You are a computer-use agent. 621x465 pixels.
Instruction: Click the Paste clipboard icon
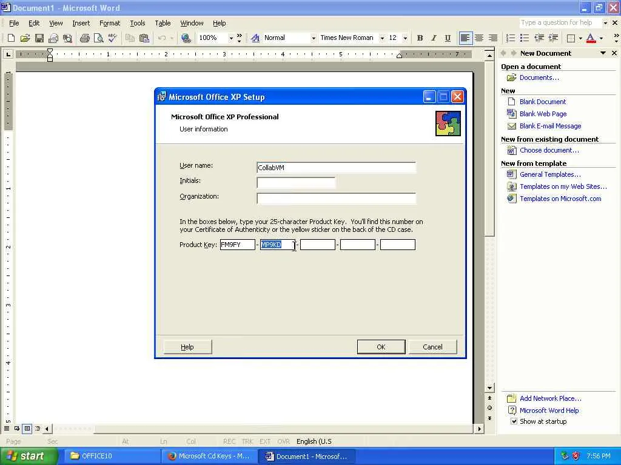click(x=144, y=38)
